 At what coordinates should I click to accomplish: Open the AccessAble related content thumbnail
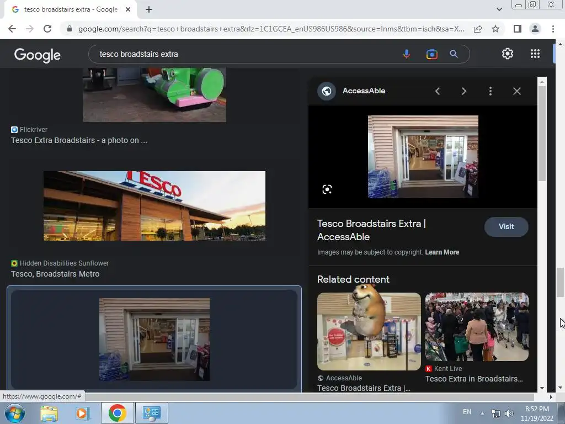point(369,331)
